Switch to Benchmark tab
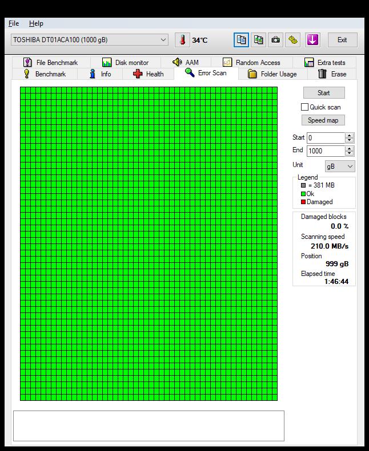Screen dimensions: 369x451 tap(45, 74)
